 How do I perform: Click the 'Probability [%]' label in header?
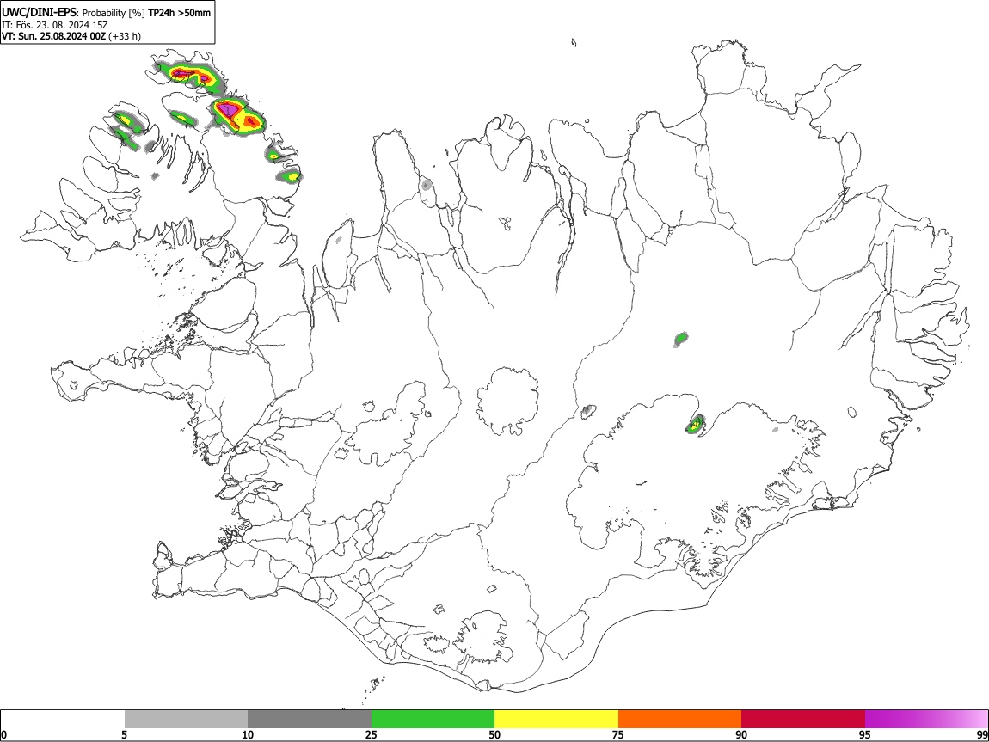point(114,13)
